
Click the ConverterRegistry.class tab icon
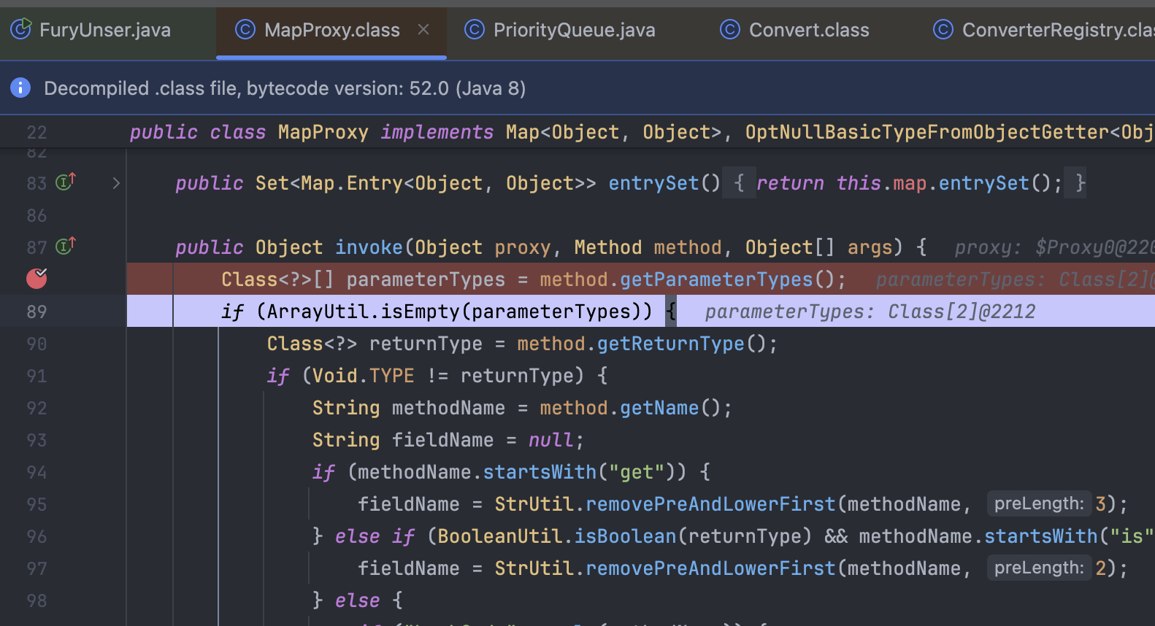point(943,30)
